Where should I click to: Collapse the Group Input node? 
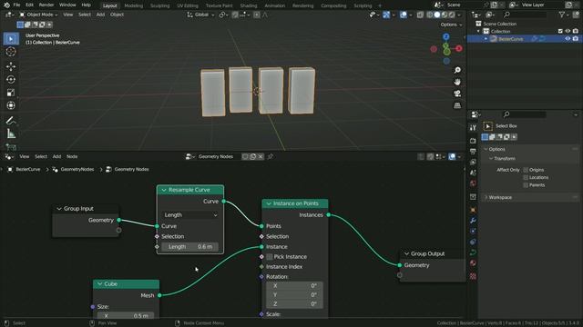(58, 209)
